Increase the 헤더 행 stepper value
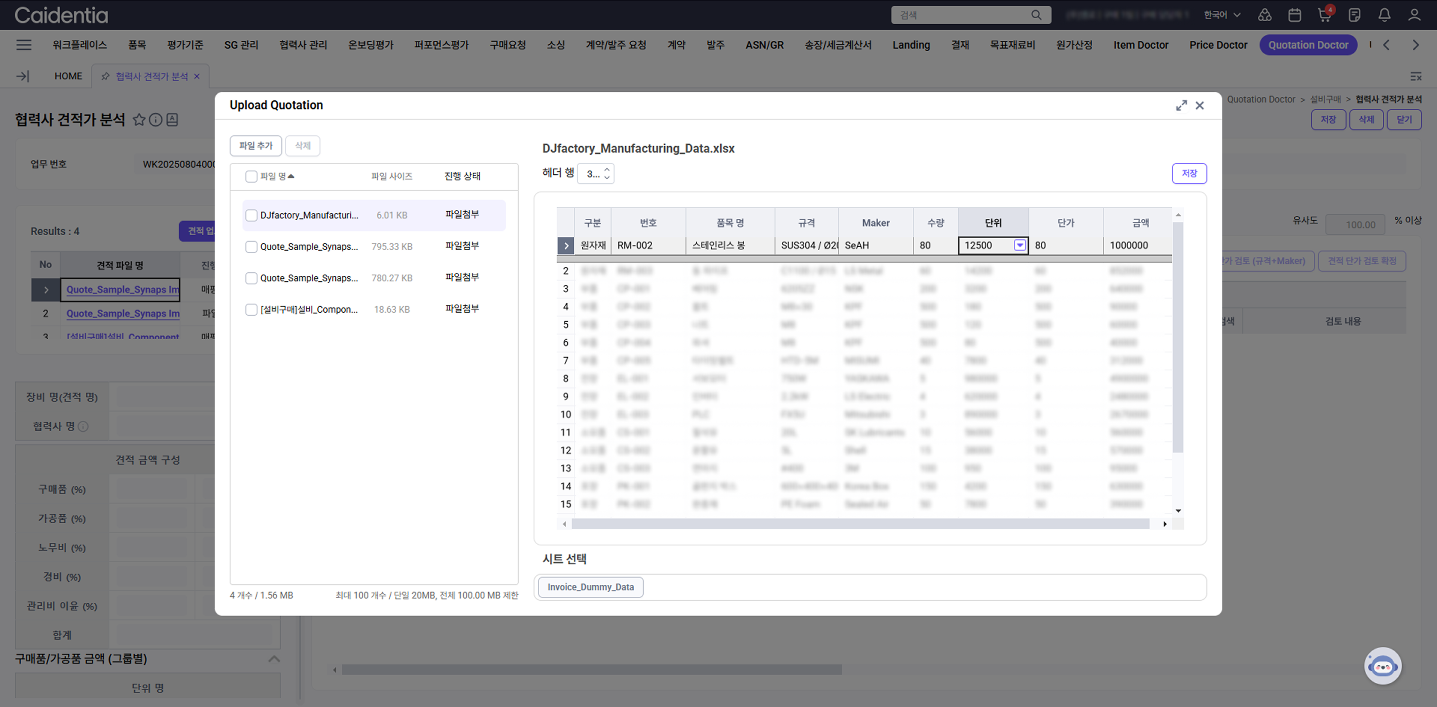Image resolution: width=1437 pixels, height=707 pixels. (607, 169)
